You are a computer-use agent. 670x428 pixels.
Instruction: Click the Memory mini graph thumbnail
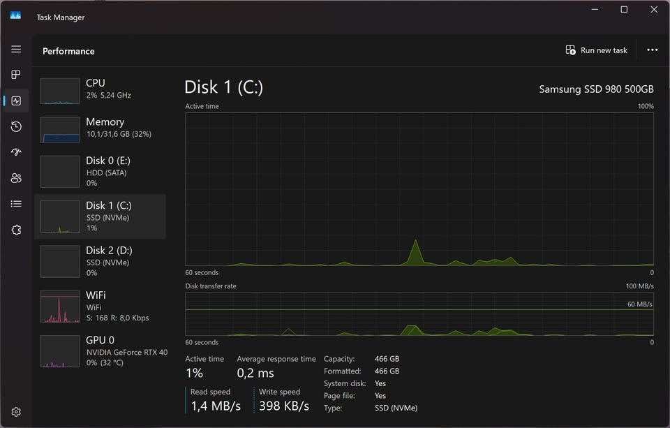pyautogui.click(x=60, y=130)
